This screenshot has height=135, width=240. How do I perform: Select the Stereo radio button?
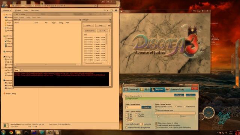(176, 106)
